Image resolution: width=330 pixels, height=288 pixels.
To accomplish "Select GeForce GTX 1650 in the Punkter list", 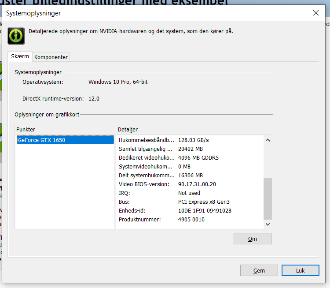I will click(x=66, y=140).
